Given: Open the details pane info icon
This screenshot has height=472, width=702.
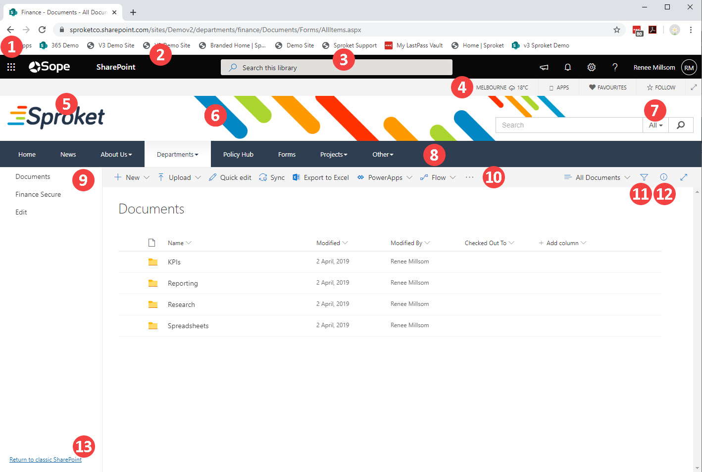Looking at the screenshot, I should [663, 177].
